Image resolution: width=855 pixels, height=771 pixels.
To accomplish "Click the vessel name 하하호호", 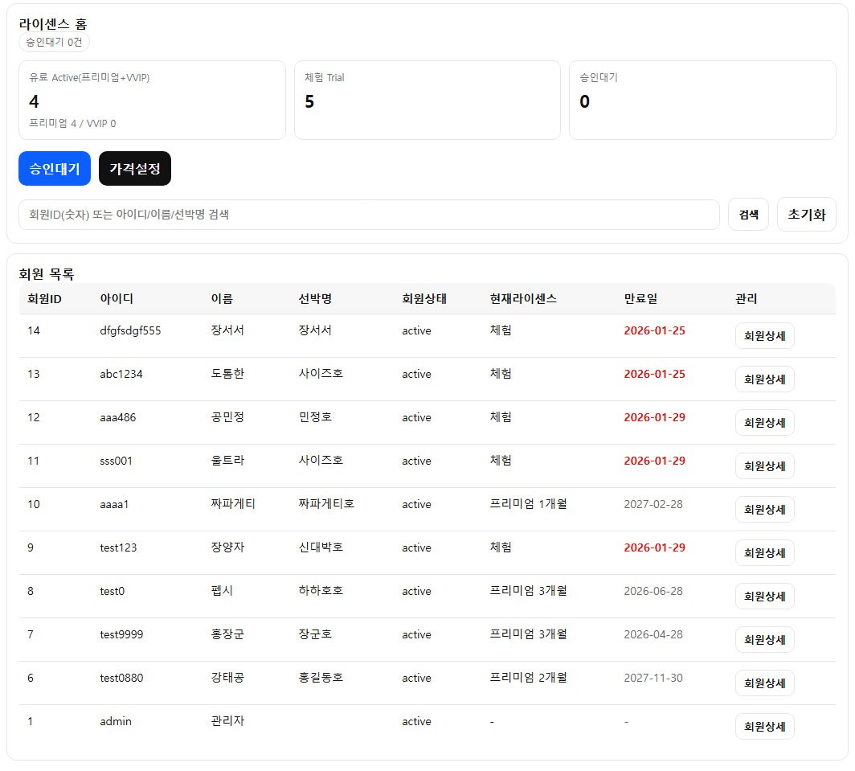I will [x=321, y=590].
